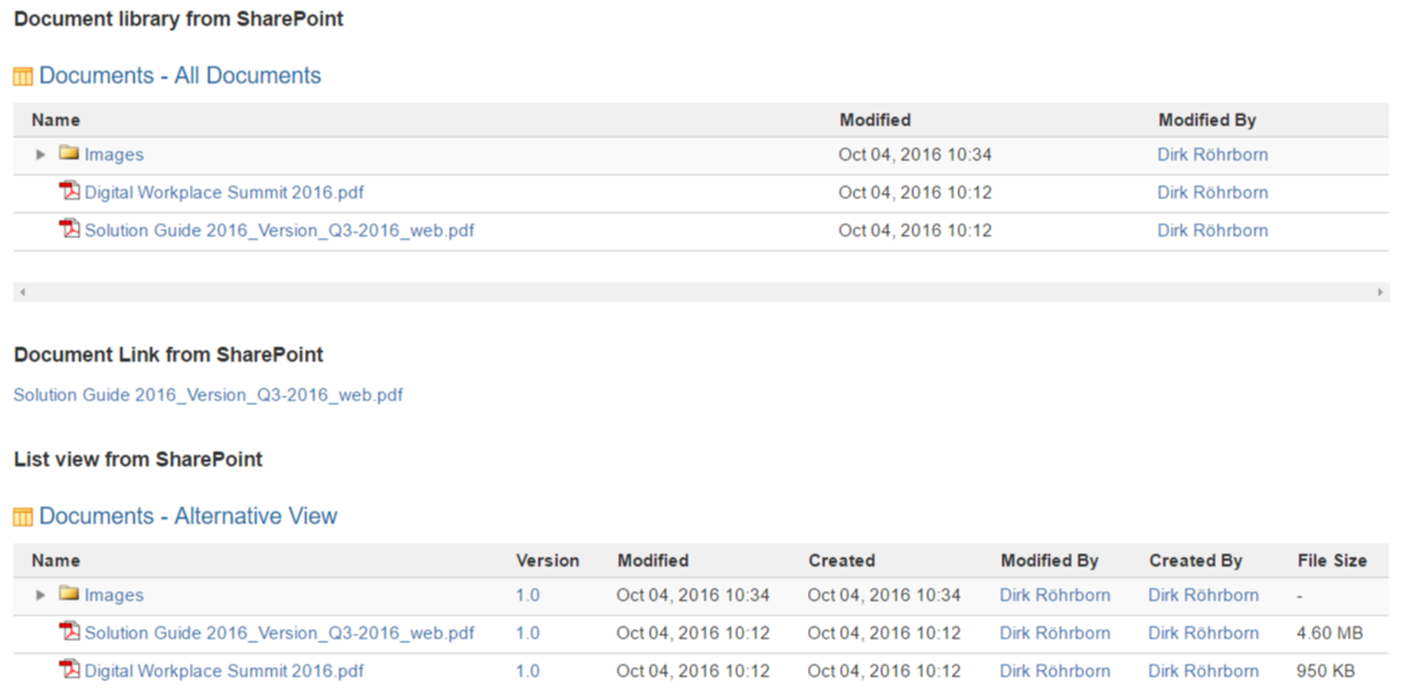
Task: Click PDF icon of Digital Workplace Summit in All Documents
Action: click(x=70, y=191)
